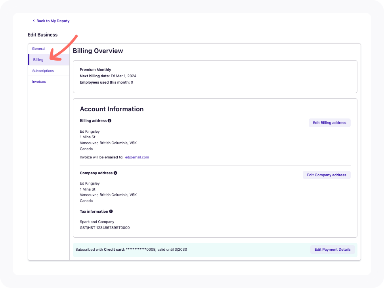Click the info icon beside Company address
Viewport: 384px width, 288px height.
[115, 173]
